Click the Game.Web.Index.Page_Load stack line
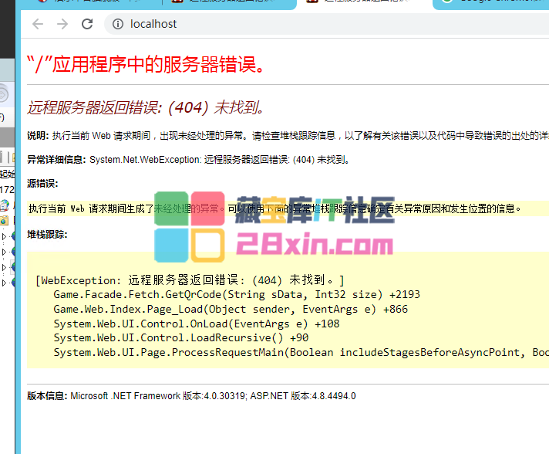The image size is (549, 454). click(x=231, y=309)
